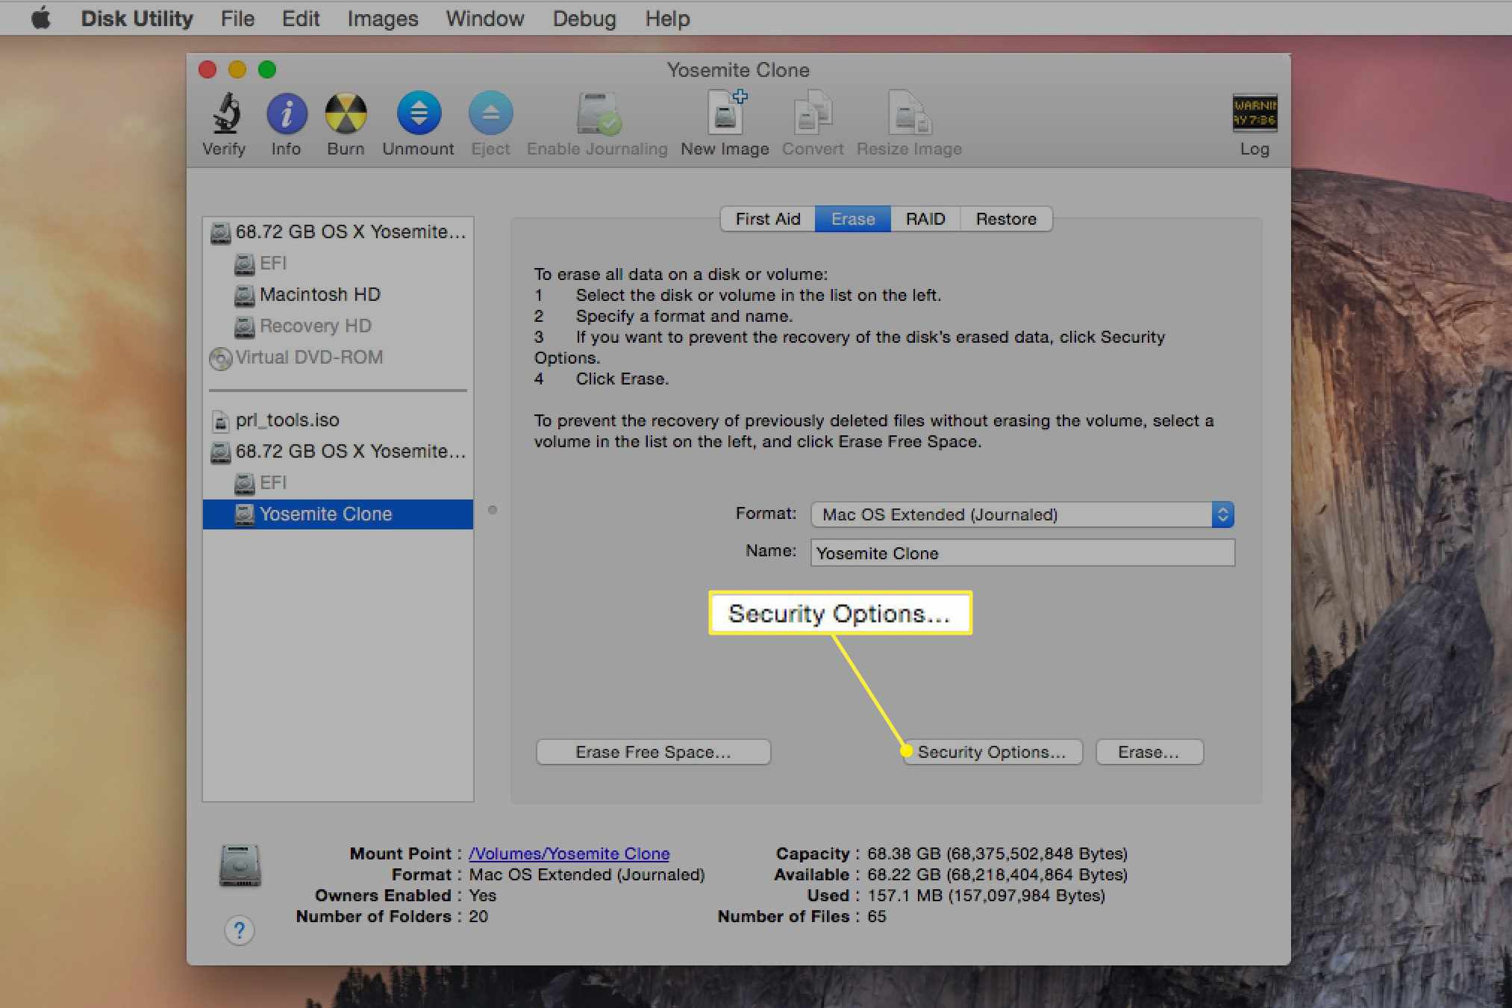Select the Yosemite Clone volume in sidebar
The height and width of the screenshot is (1008, 1512).
click(338, 514)
